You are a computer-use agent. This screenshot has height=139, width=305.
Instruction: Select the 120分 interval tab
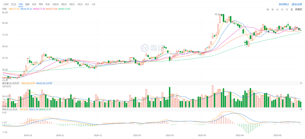pyautogui.click(x=55, y=4)
